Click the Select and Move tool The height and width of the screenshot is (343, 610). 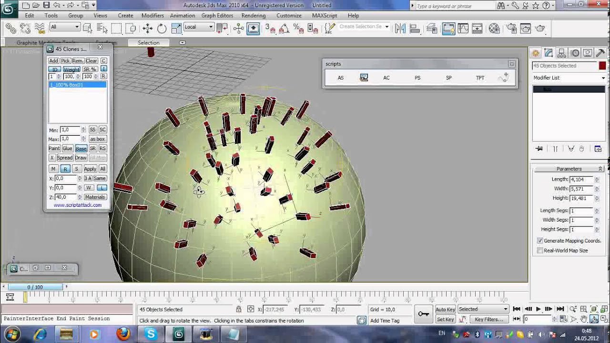[x=148, y=29]
